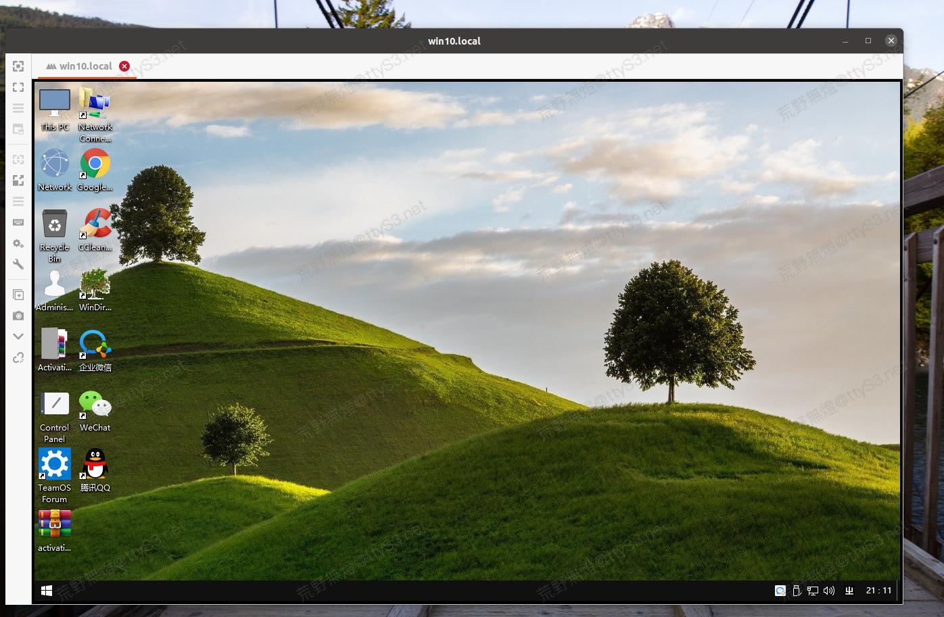Open Network Connections shortcut
This screenshot has height=617, width=944.
pos(95,115)
